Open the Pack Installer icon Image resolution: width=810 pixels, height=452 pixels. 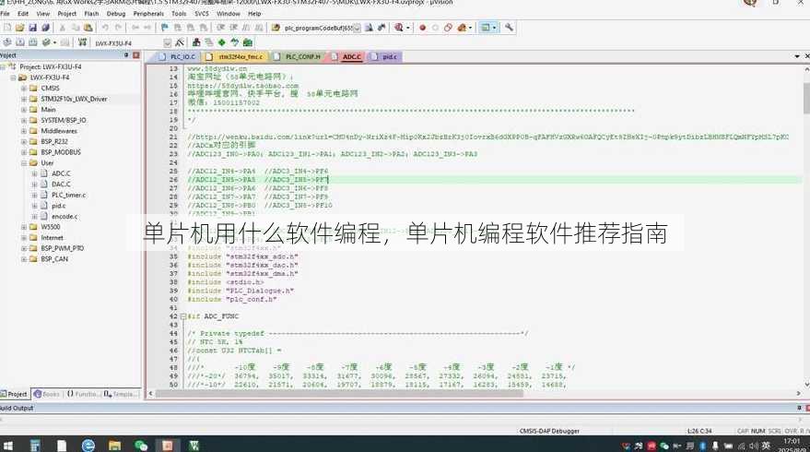pyautogui.click(x=248, y=42)
